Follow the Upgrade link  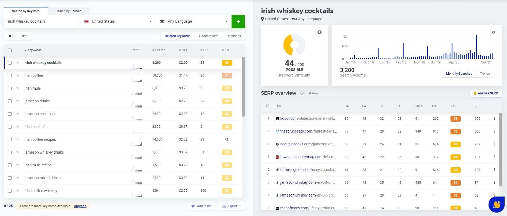point(80,206)
